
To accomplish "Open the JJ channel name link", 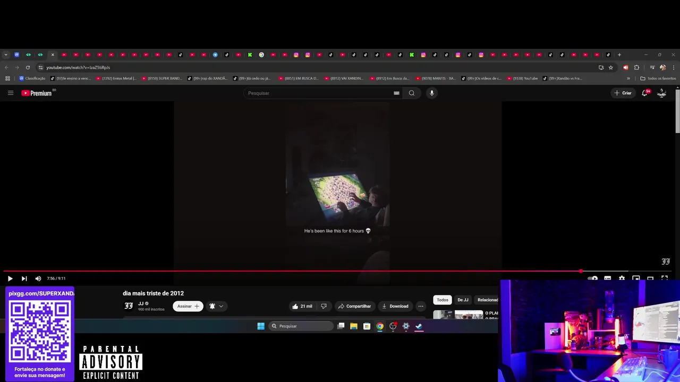I will (141, 303).
